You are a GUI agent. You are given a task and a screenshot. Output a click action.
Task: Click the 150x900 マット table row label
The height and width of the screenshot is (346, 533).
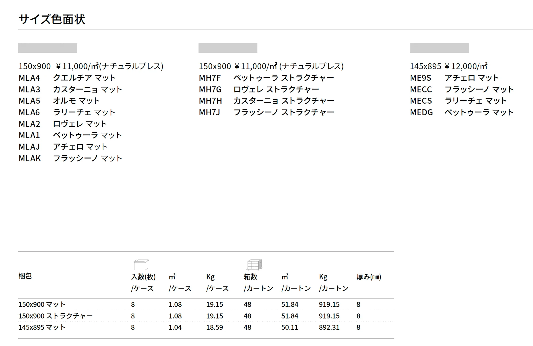pyautogui.click(x=42, y=304)
